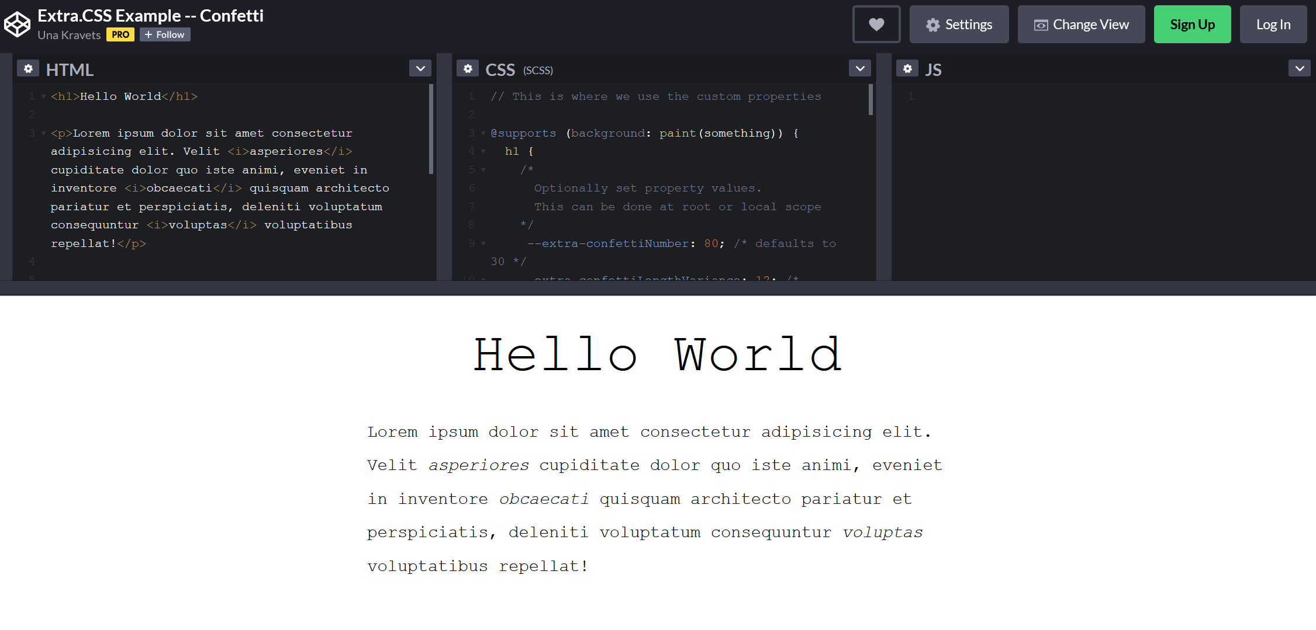1316x630 pixels.
Task: Expand the HTML panel dropdown chevron
Action: pos(420,68)
